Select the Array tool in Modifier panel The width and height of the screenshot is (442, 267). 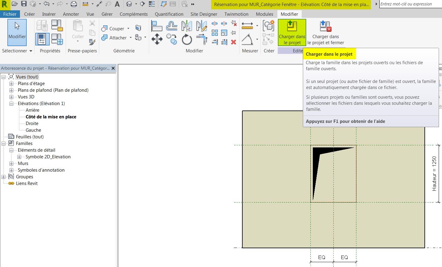(215, 33)
